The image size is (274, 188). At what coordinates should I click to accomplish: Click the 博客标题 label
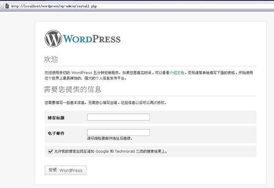(x=56, y=118)
